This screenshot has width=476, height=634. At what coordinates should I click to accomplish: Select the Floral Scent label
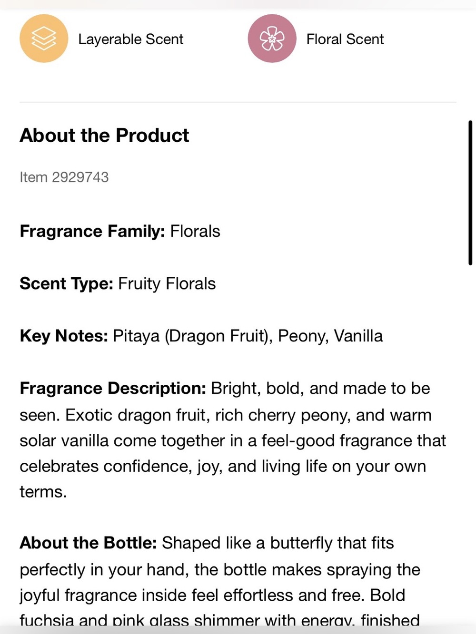pos(345,39)
